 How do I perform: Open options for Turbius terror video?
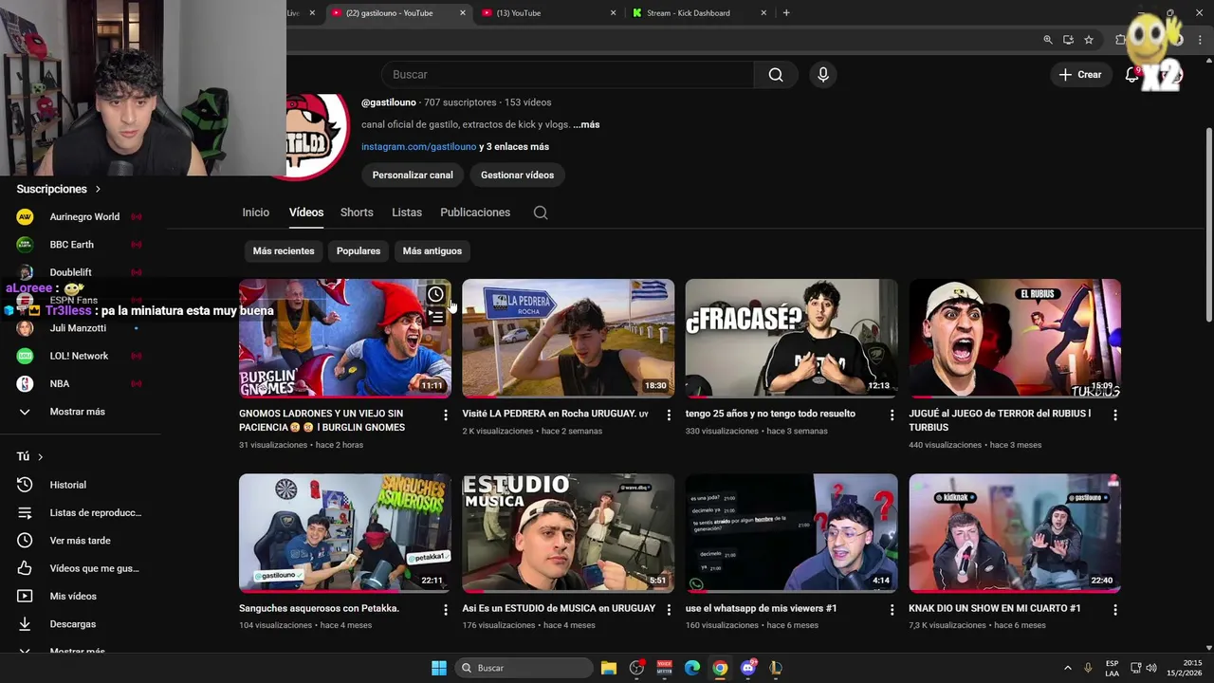click(x=1115, y=415)
